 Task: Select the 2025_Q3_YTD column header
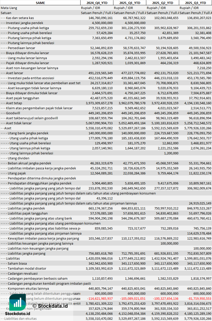195,3
